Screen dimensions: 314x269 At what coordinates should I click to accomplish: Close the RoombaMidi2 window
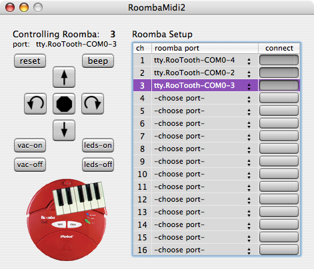coord(10,7)
